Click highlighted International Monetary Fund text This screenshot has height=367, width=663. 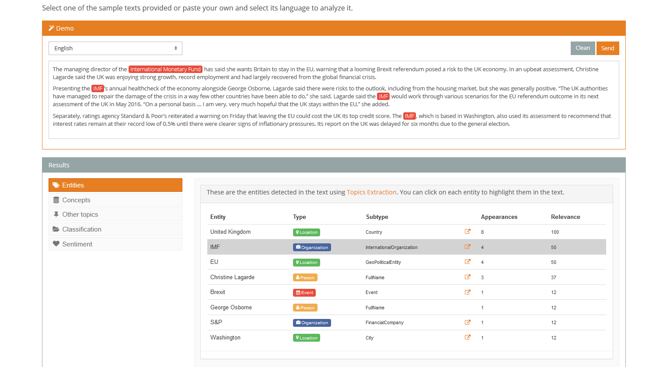165,69
